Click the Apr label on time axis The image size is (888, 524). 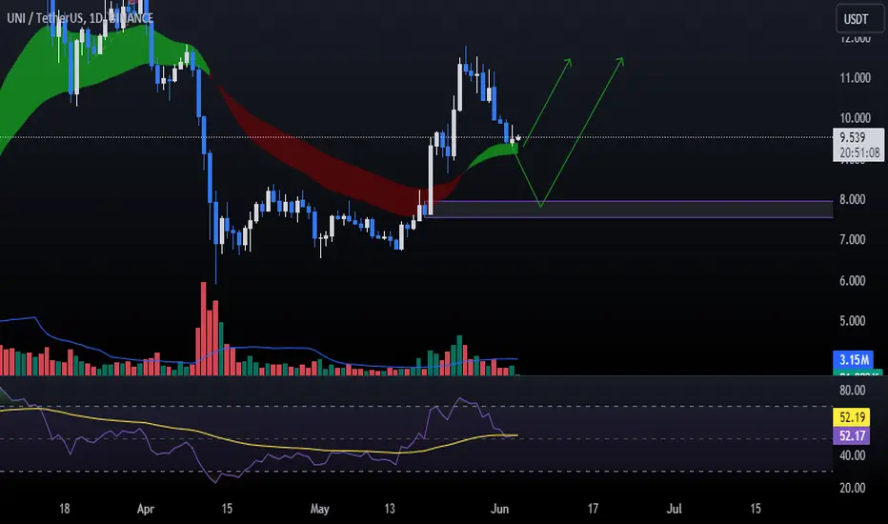pyautogui.click(x=146, y=509)
